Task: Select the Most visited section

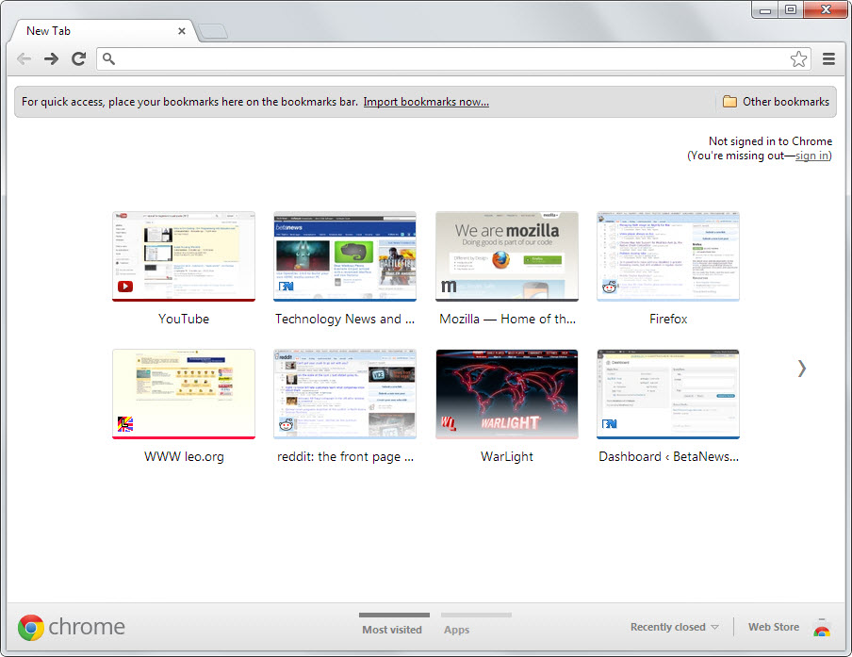Action: 392,629
